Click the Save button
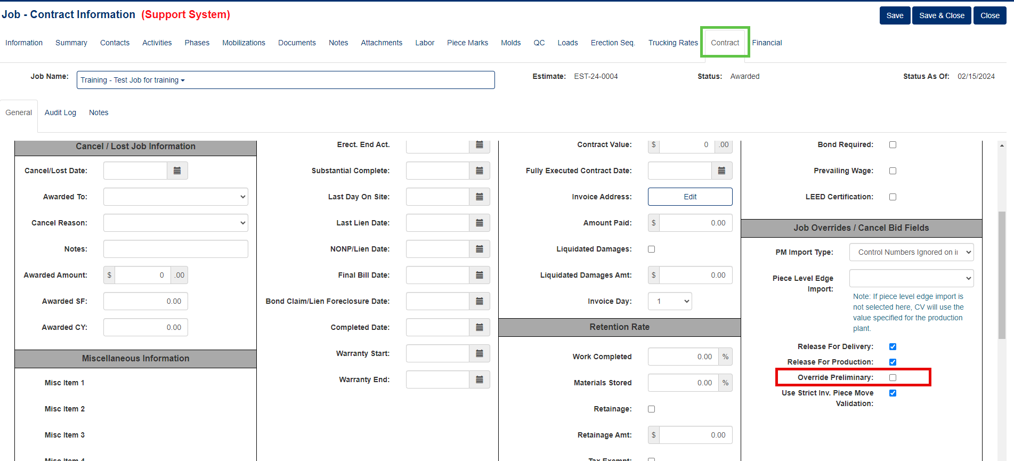Viewport: 1014px width, 461px height. click(895, 15)
